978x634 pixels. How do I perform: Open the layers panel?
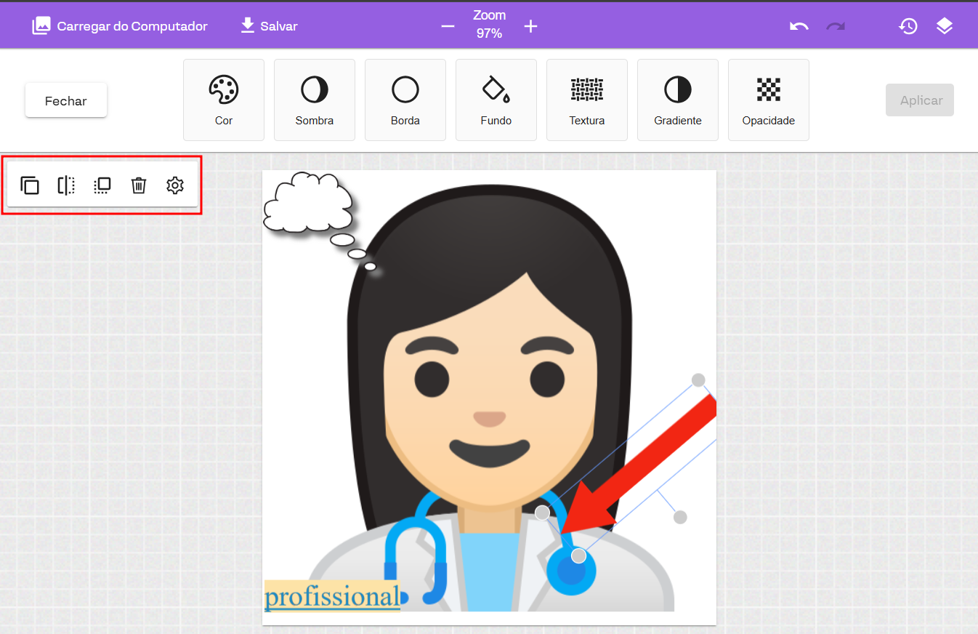point(945,26)
